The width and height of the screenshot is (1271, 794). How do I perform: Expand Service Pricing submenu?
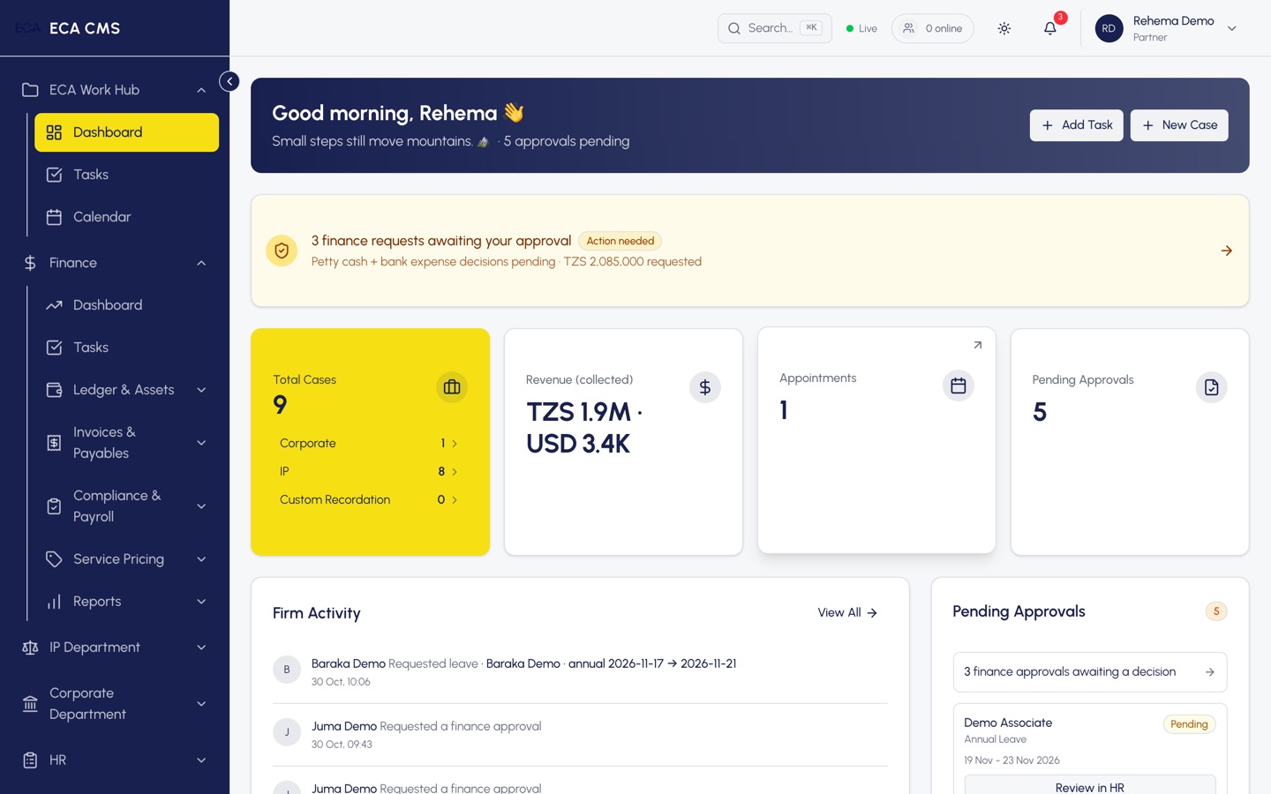[x=201, y=559]
